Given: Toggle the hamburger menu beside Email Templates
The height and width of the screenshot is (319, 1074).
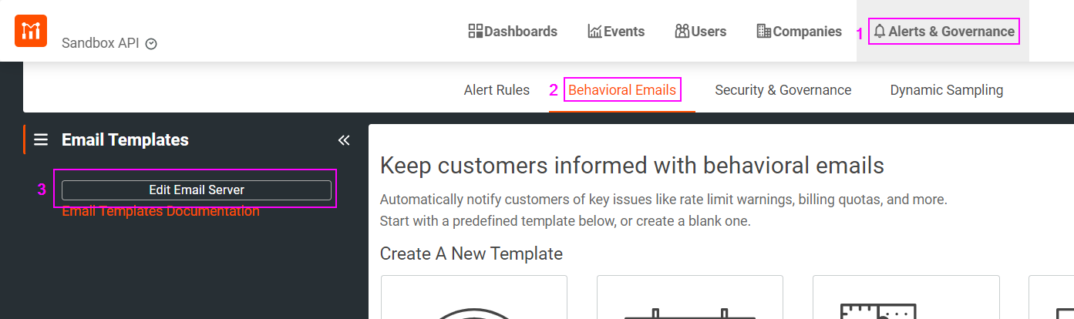Looking at the screenshot, I should coord(41,139).
